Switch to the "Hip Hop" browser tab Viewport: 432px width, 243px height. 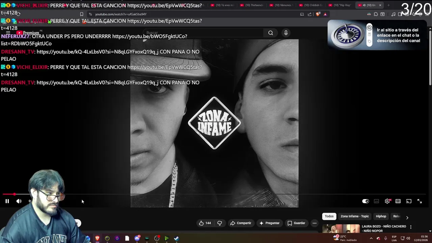coord(340,5)
